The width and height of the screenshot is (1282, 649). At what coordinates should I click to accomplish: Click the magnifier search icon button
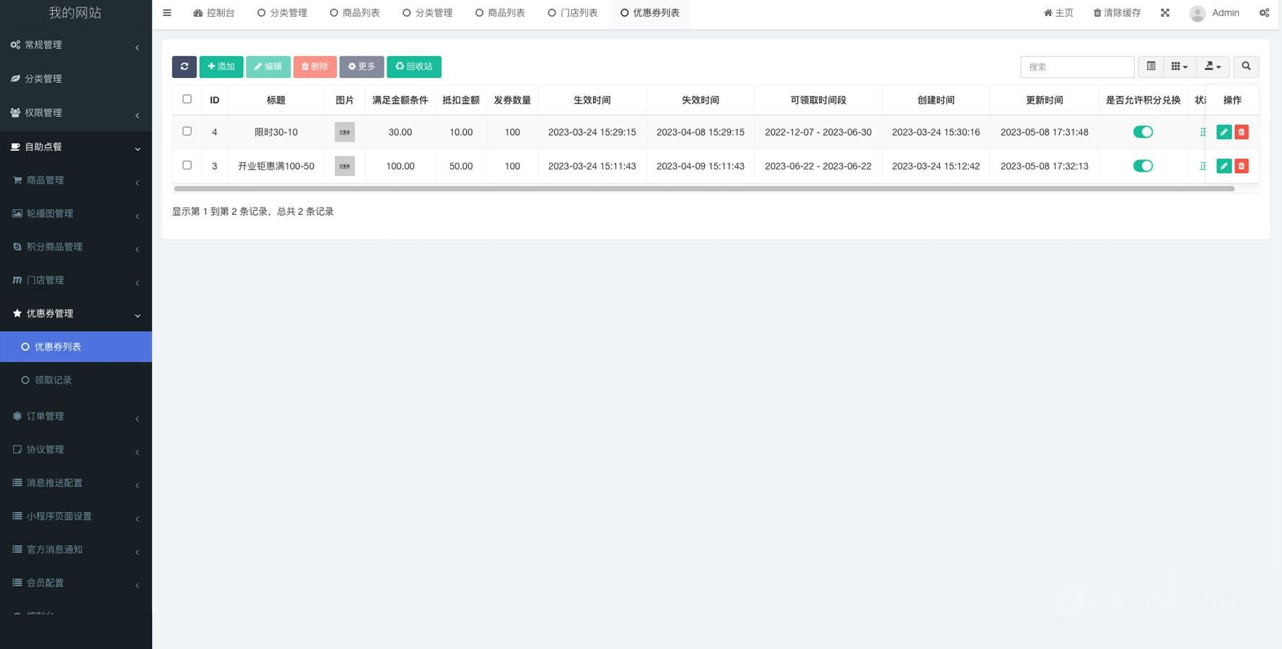(1246, 66)
